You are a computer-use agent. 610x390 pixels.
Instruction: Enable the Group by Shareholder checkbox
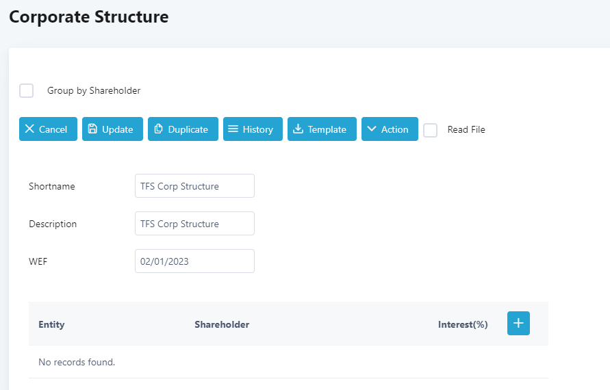tap(27, 90)
